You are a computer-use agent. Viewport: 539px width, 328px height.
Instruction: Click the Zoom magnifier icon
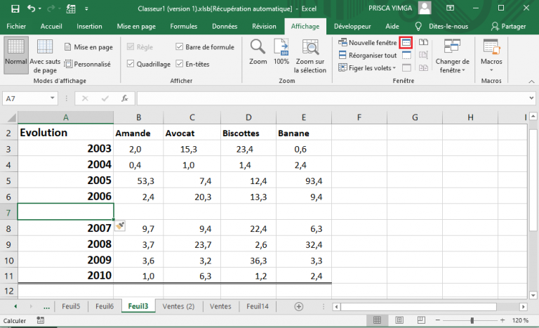[258, 48]
